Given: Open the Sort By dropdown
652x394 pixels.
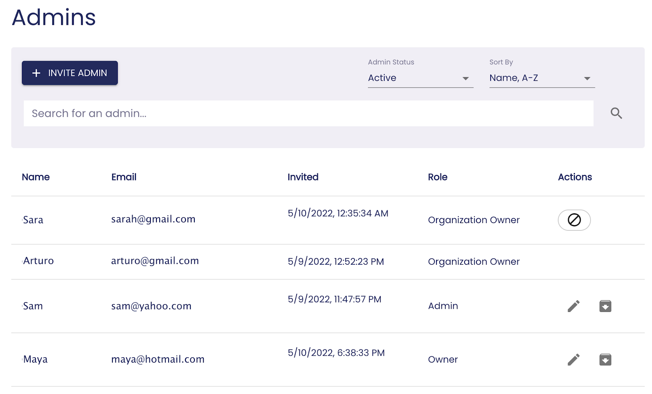Looking at the screenshot, I should point(542,78).
